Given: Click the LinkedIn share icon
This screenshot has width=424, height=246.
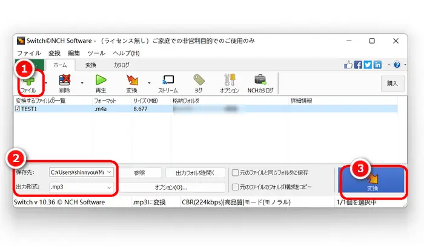Looking at the screenshot, I should point(378,65).
